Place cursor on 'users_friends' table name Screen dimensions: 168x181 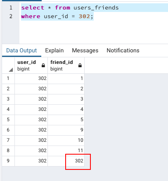click(96, 8)
